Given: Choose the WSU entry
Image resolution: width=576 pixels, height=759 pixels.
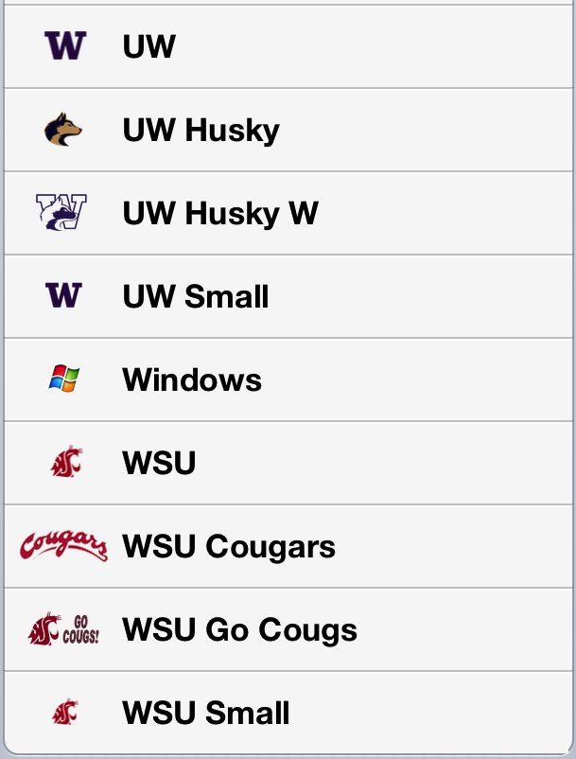Looking at the screenshot, I should (x=288, y=463).
